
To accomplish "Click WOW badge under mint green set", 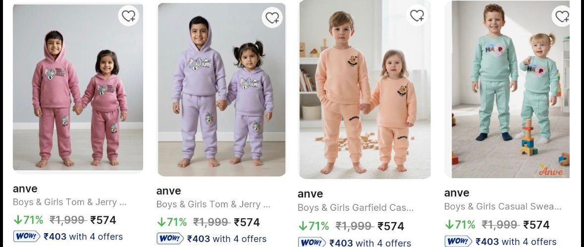I will pos(458,241).
